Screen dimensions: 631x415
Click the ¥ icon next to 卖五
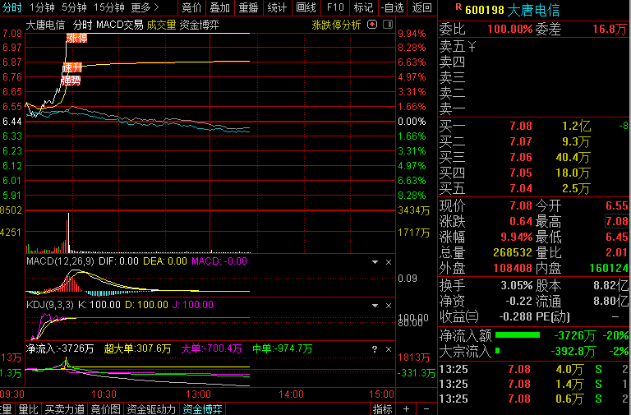coord(472,46)
